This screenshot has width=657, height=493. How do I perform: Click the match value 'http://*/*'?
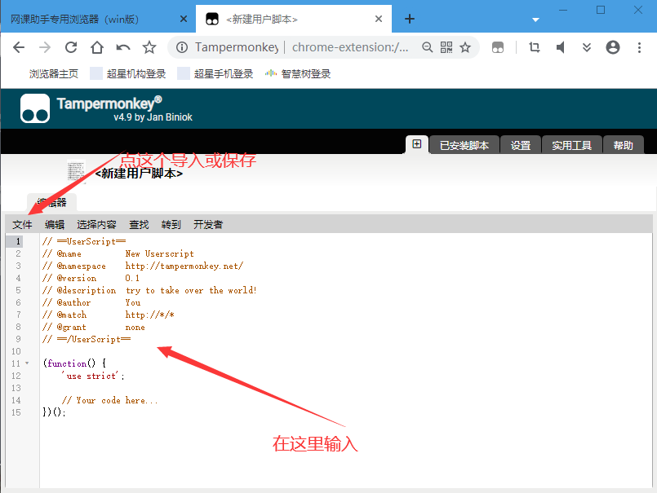pyautogui.click(x=149, y=315)
